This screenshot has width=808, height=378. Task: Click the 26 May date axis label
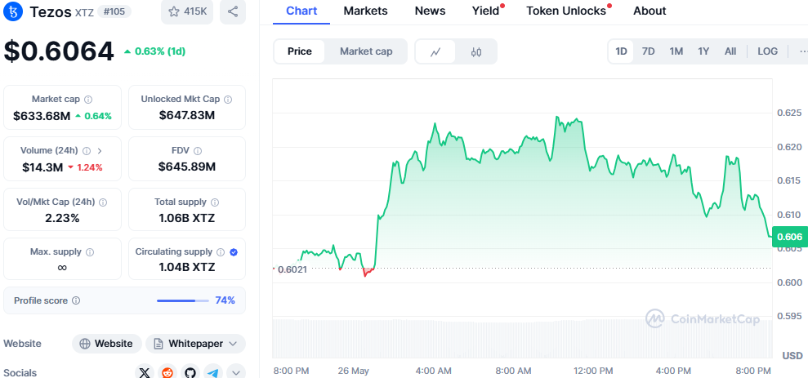click(354, 371)
